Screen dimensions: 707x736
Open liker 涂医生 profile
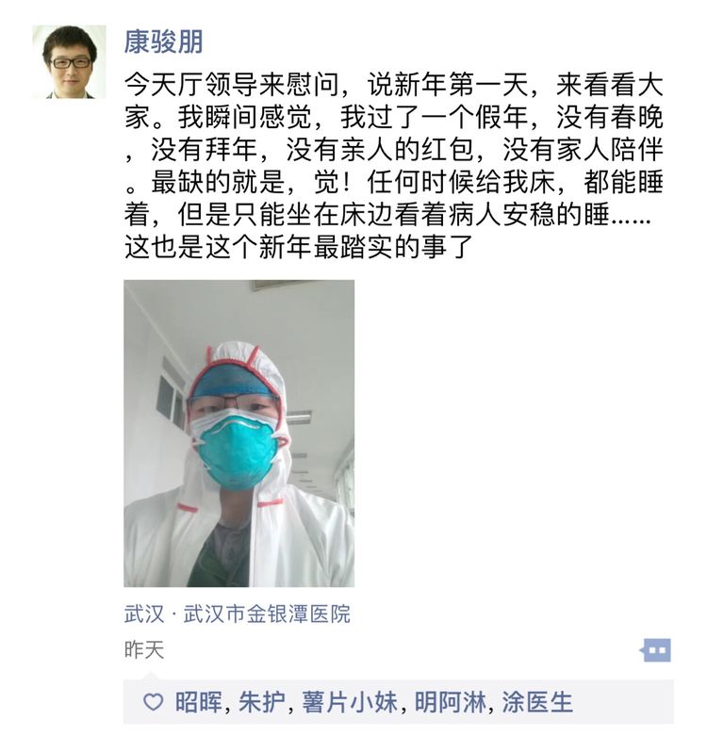click(x=537, y=702)
